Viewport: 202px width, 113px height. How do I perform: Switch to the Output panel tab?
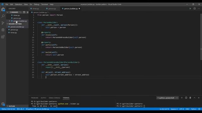click(x=44, y=98)
